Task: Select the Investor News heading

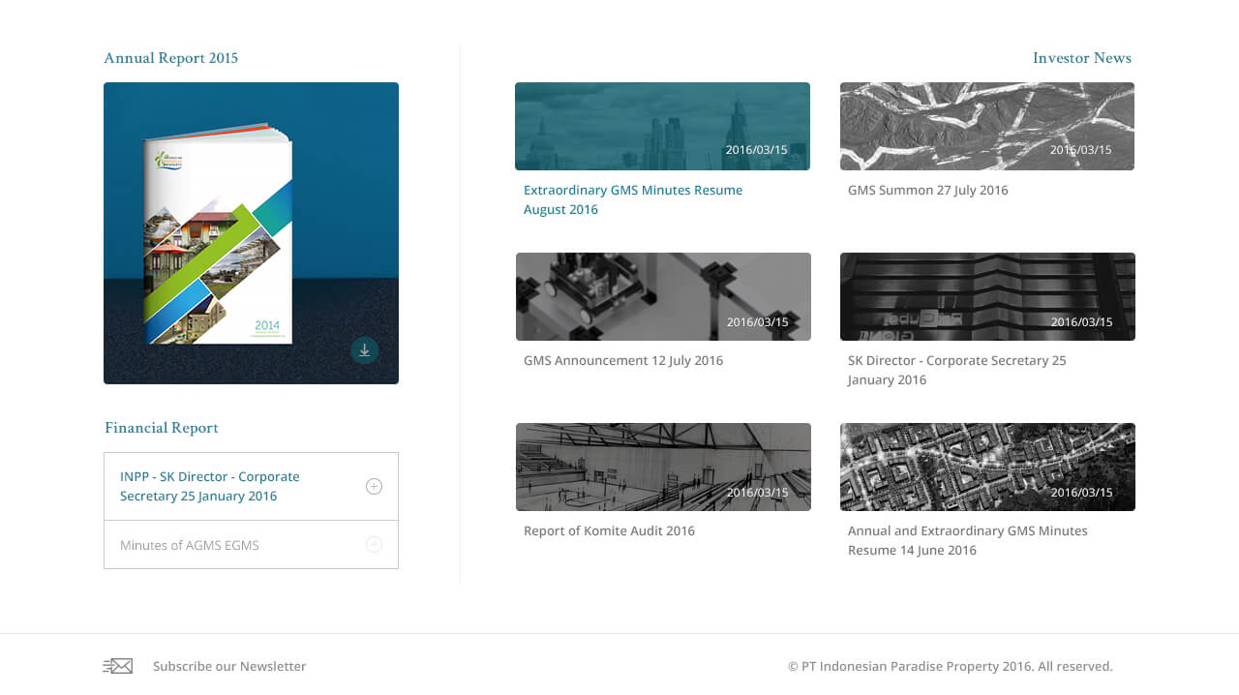Action: (x=1081, y=58)
